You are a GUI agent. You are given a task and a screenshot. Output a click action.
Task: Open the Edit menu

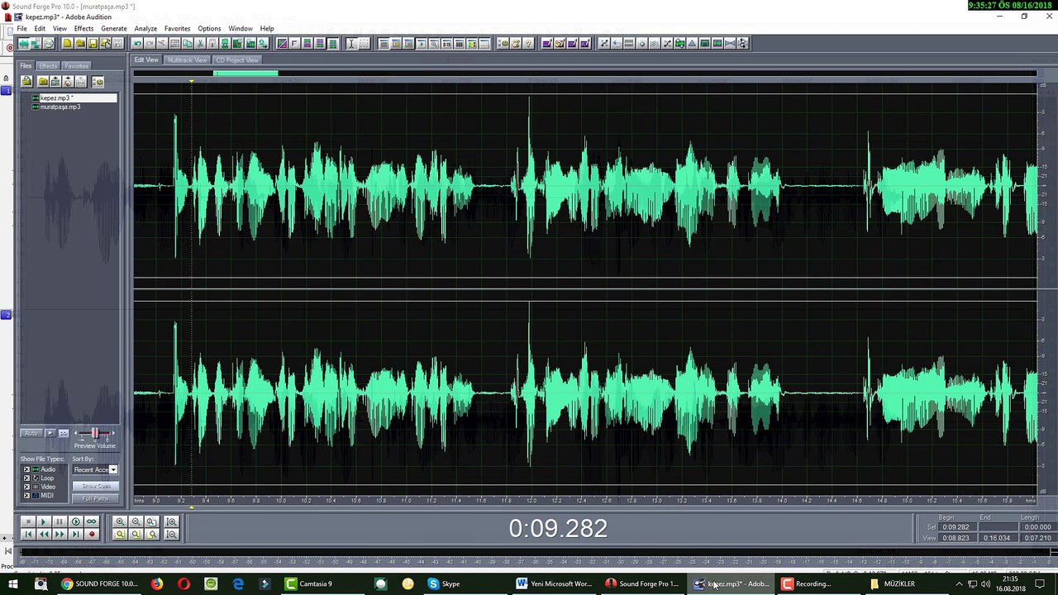tap(40, 28)
